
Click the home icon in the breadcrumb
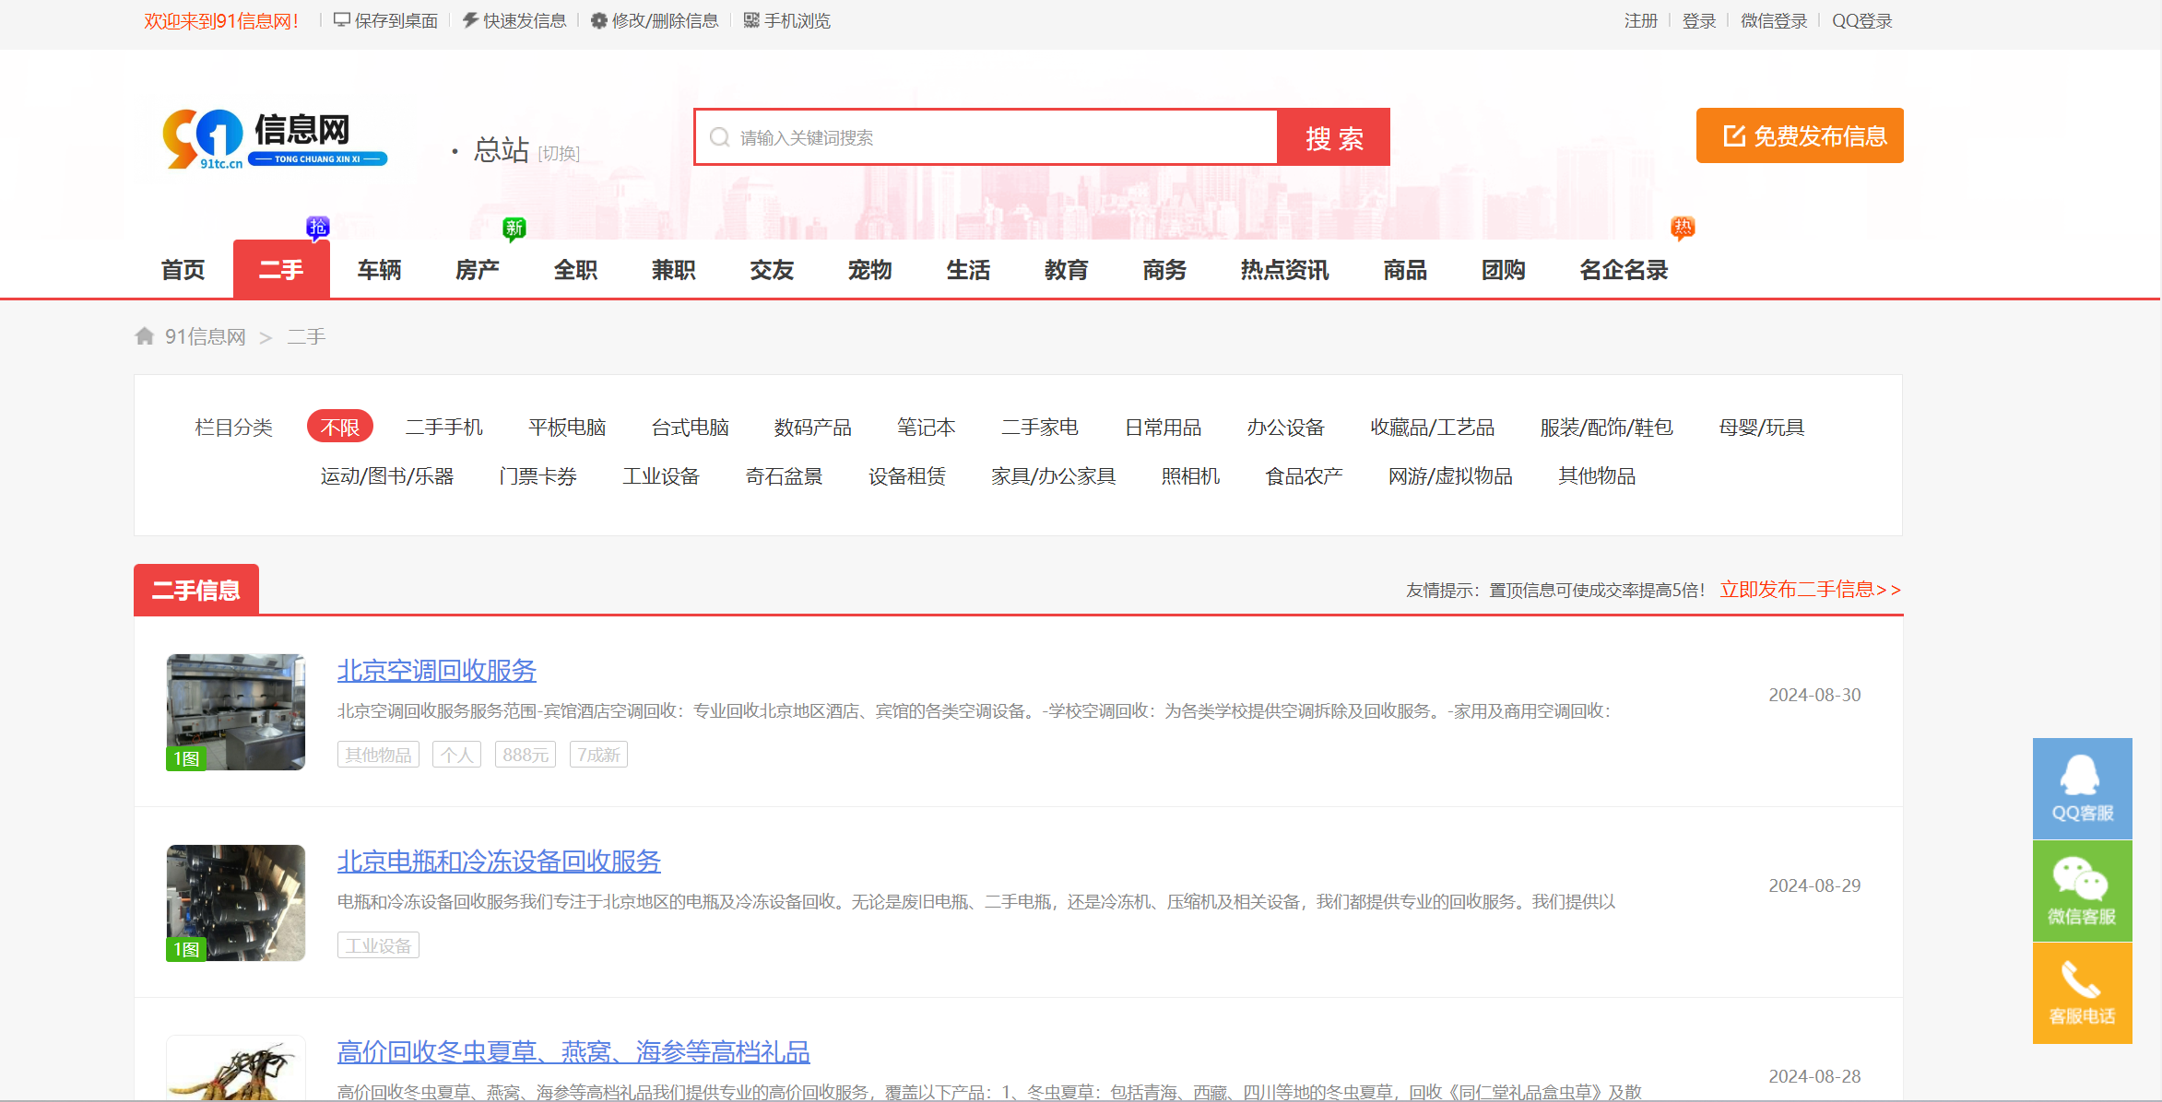click(x=144, y=335)
